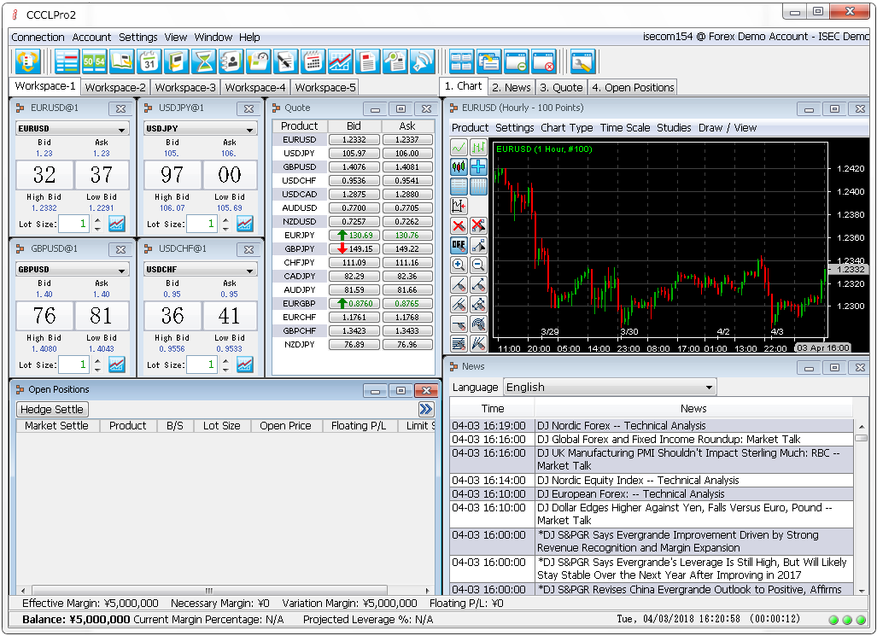
Task: Click GBPUSD big ask price 81
Action: point(102,316)
